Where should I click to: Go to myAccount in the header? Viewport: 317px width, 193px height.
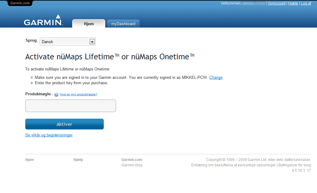point(276,3)
